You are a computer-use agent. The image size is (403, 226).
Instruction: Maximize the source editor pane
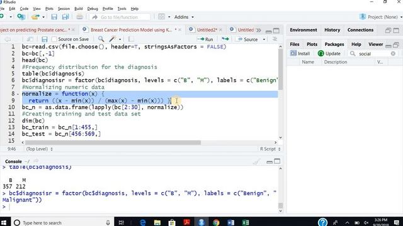point(276,31)
